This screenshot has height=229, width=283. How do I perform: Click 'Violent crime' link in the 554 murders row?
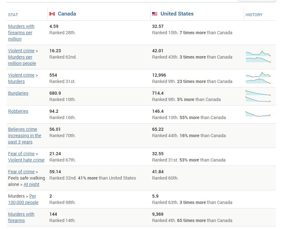tap(21, 75)
